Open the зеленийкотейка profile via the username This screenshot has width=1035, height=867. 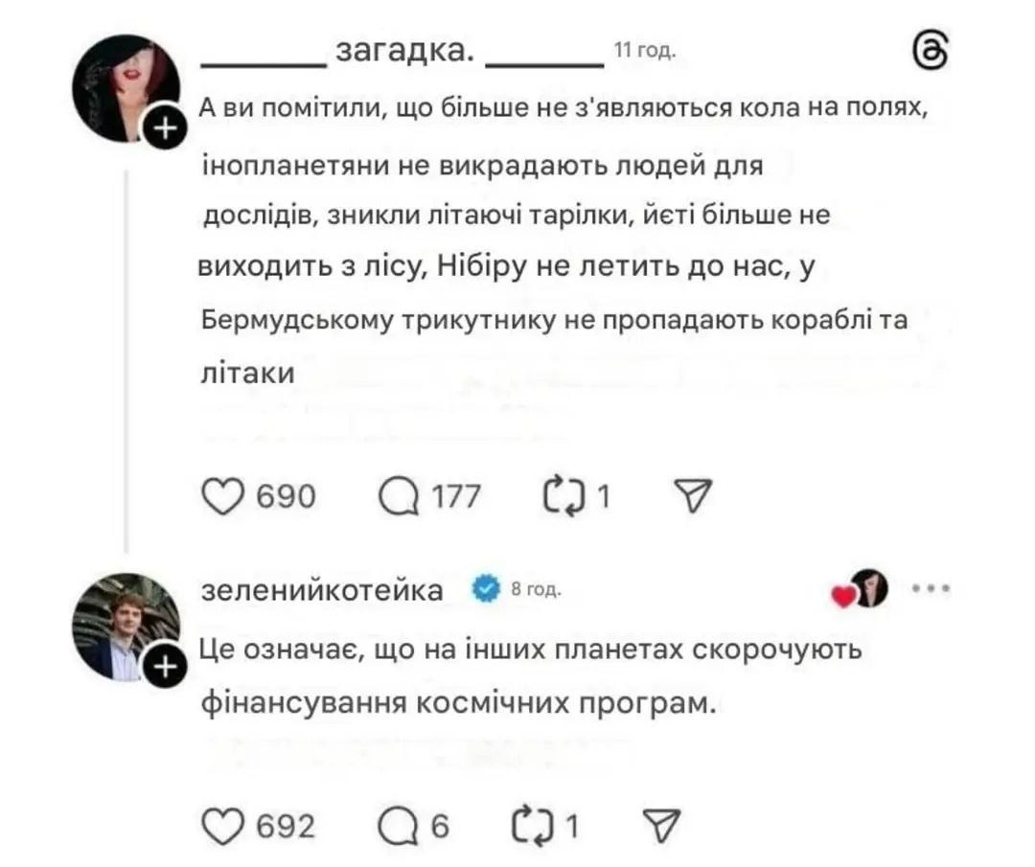[x=323, y=589]
